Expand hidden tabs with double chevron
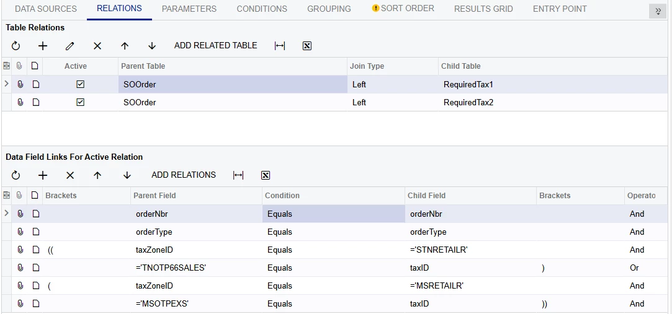 tap(658, 11)
